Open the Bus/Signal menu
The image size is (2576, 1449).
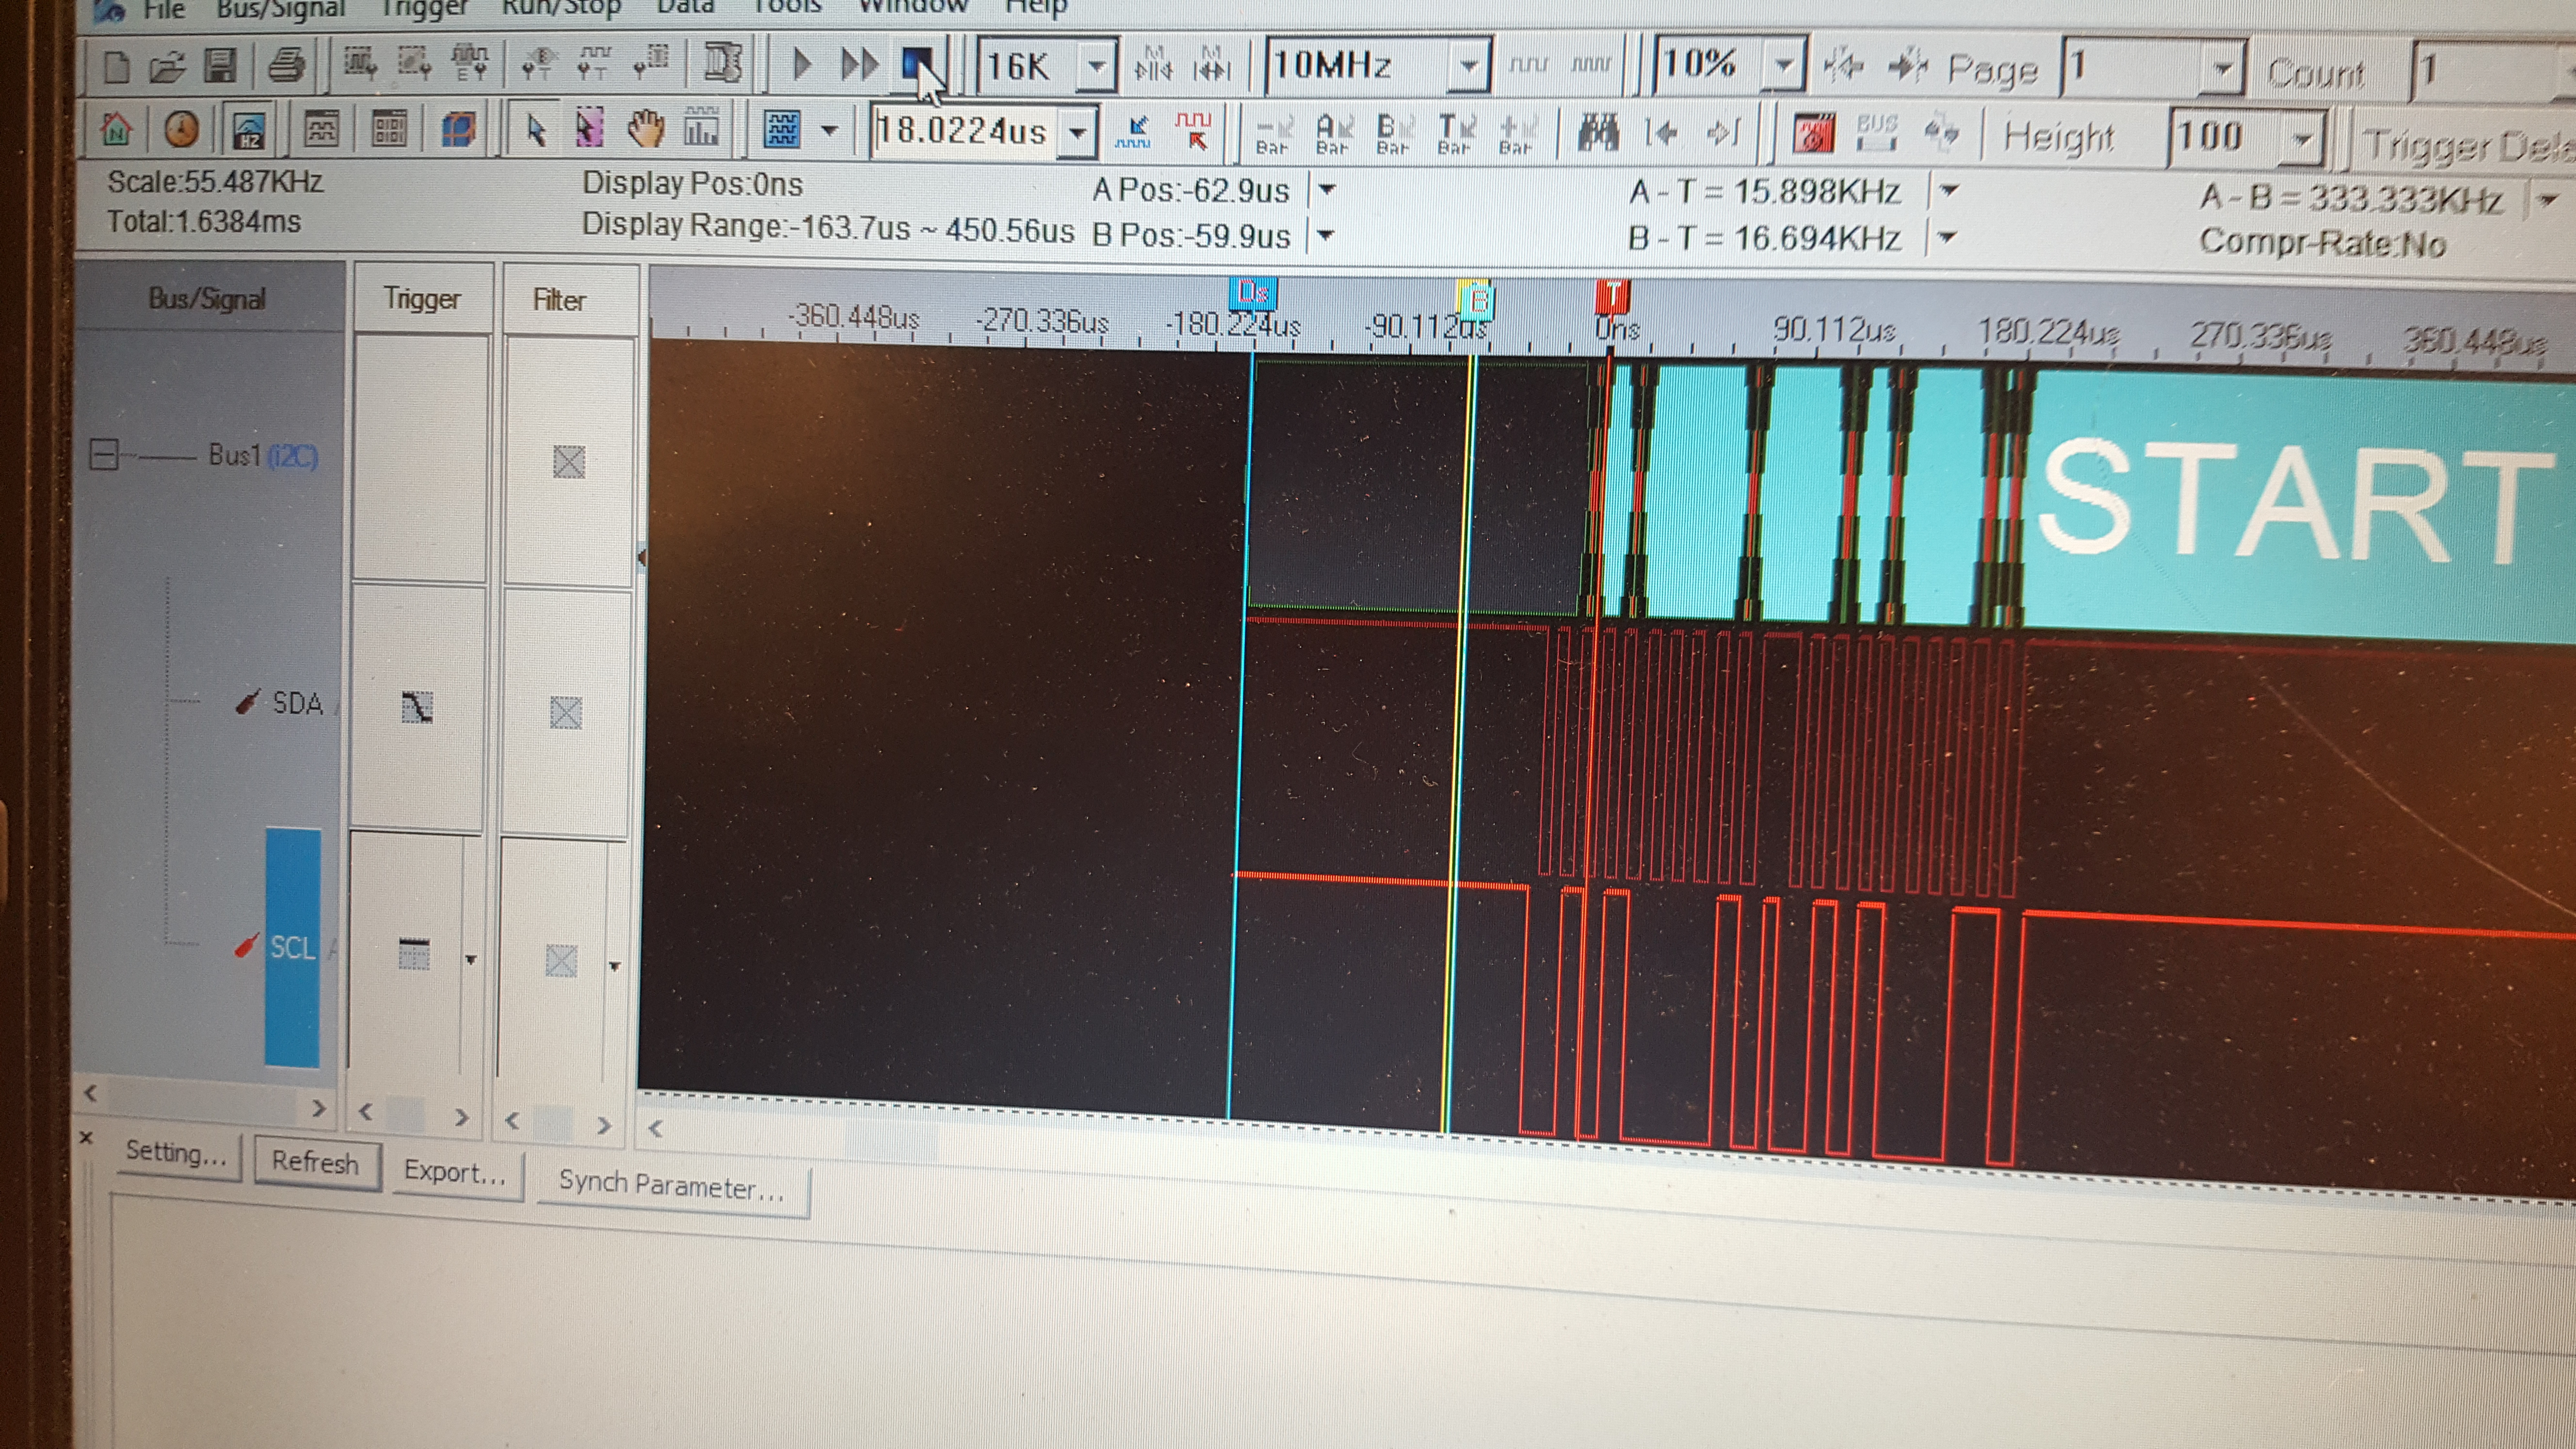(x=280, y=9)
